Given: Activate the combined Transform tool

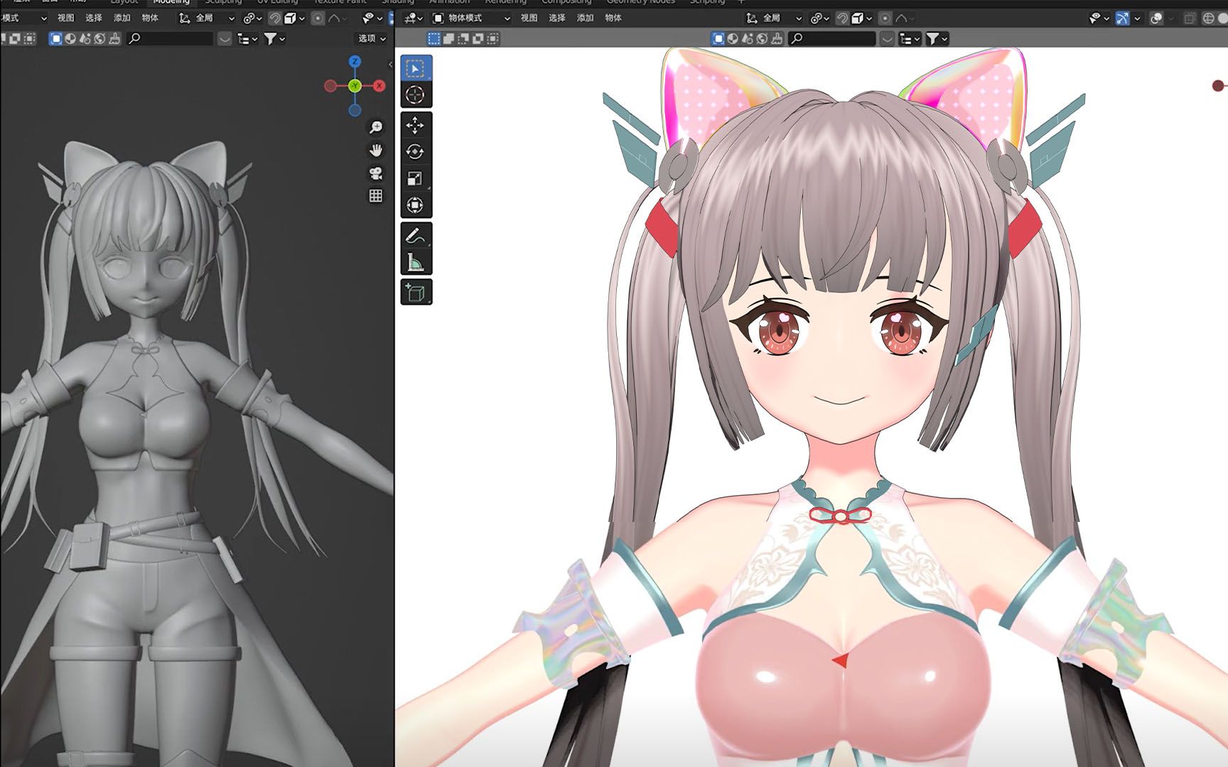Looking at the screenshot, I should tap(415, 205).
